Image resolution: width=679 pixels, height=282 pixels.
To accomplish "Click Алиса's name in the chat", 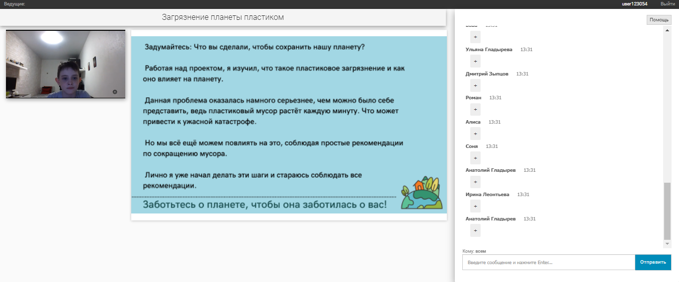I will pyautogui.click(x=473, y=122).
